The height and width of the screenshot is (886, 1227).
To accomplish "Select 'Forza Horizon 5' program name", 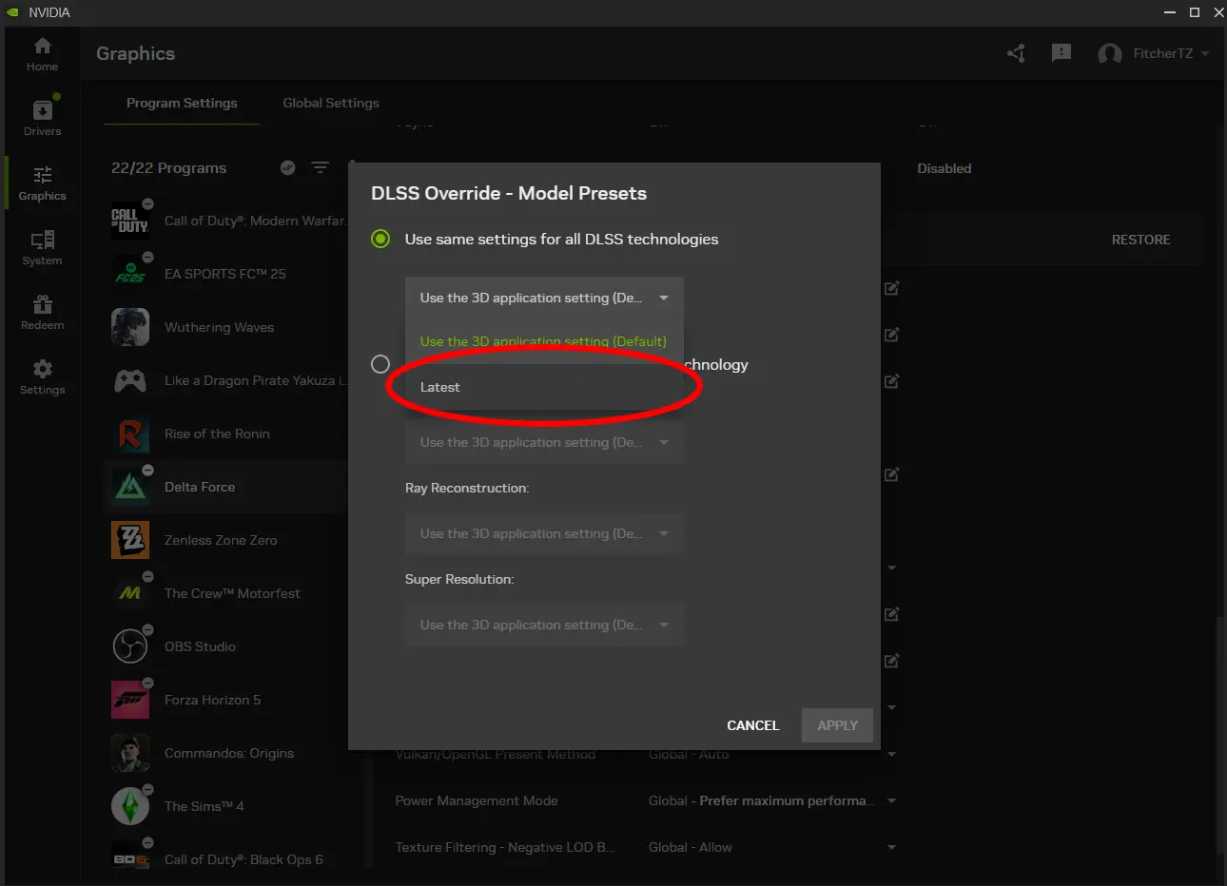I will (212, 700).
